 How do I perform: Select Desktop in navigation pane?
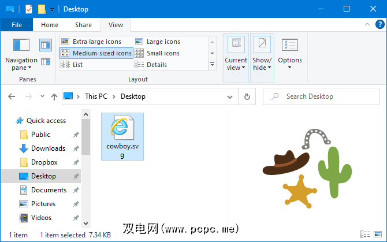point(41,176)
